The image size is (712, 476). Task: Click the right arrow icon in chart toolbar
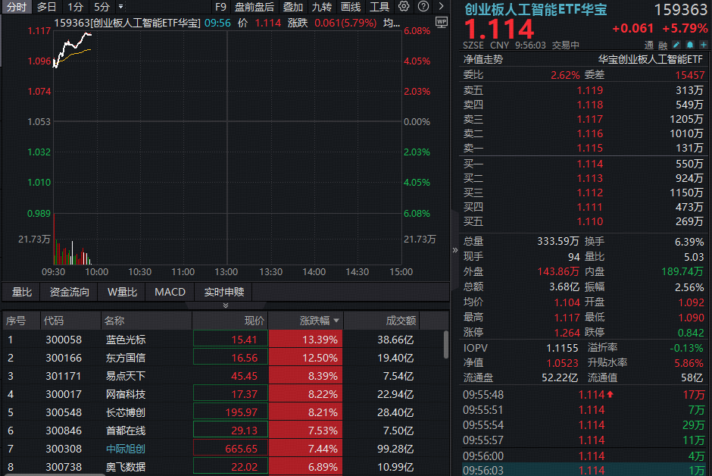(442, 7)
